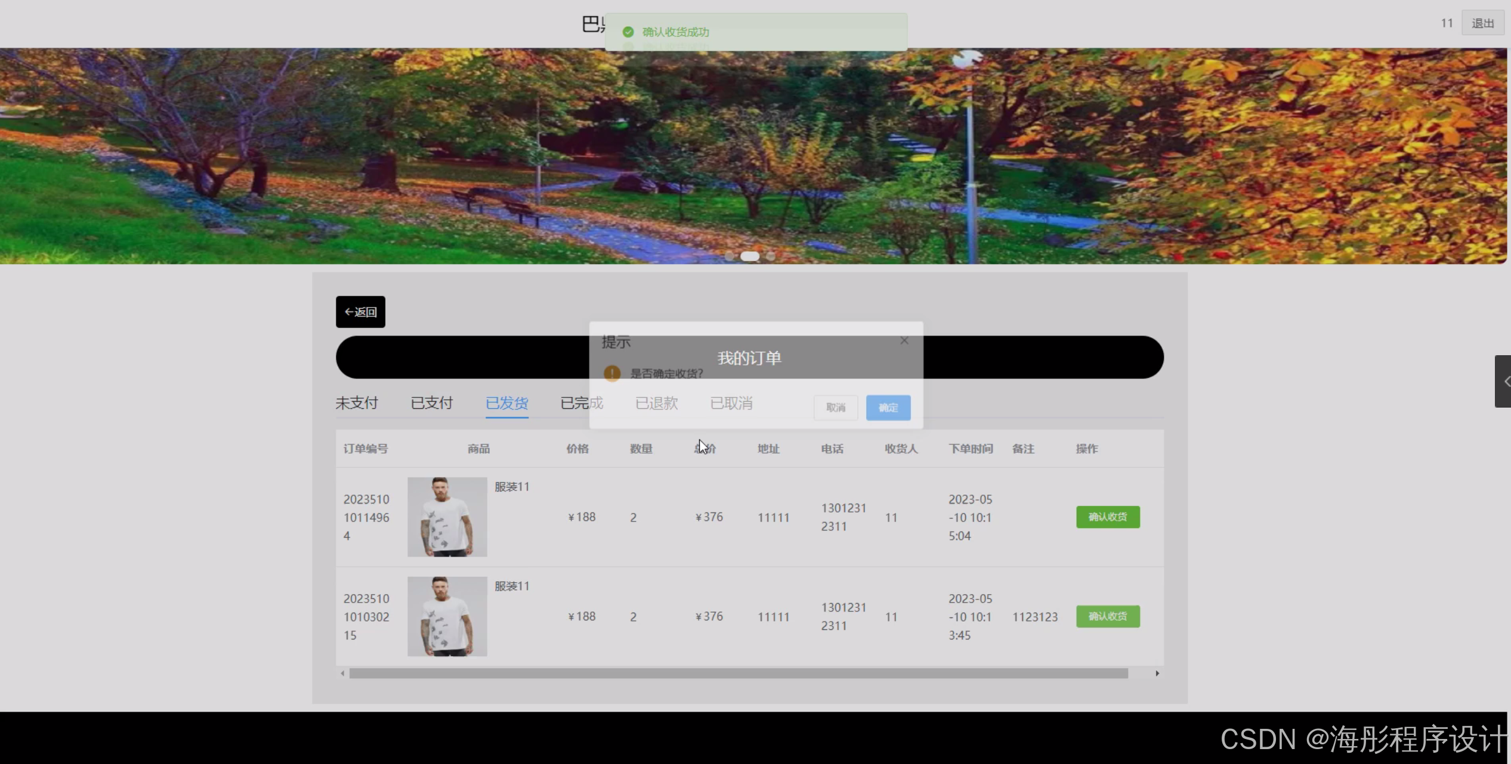
Task: Select the 已发货 tab
Action: pyautogui.click(x=506, y=403)
